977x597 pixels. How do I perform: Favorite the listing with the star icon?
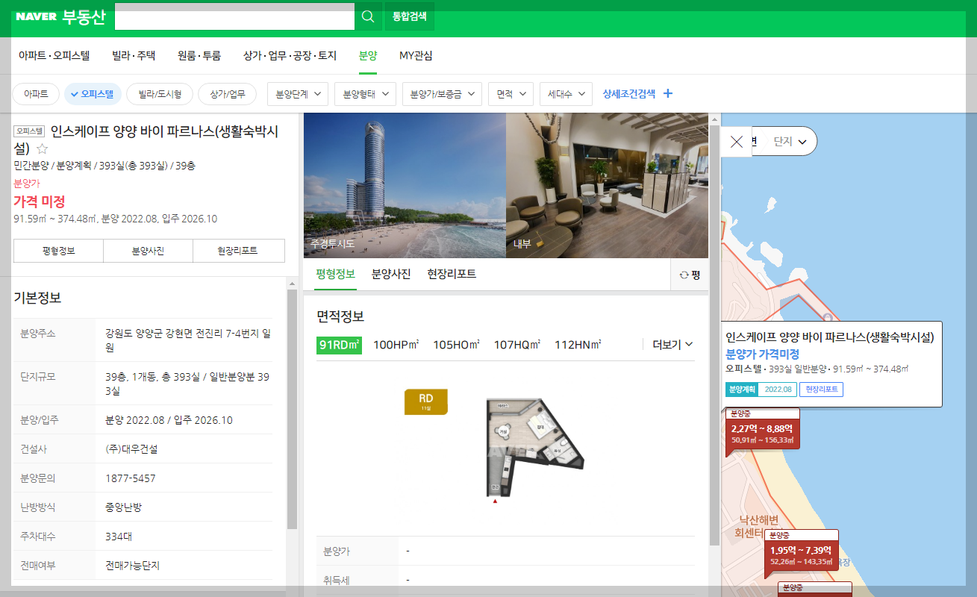coord(42,149)
